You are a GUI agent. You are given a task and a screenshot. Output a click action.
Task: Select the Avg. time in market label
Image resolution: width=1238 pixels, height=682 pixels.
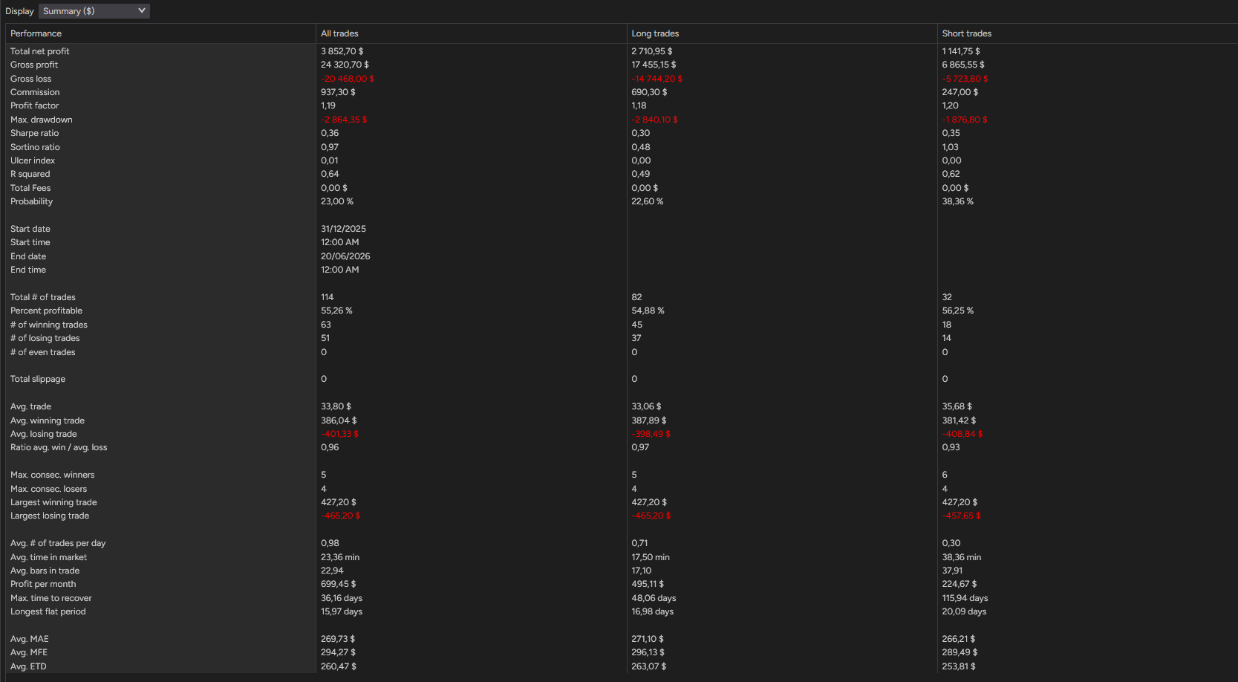pyautogui.click(x=48, y=557)
